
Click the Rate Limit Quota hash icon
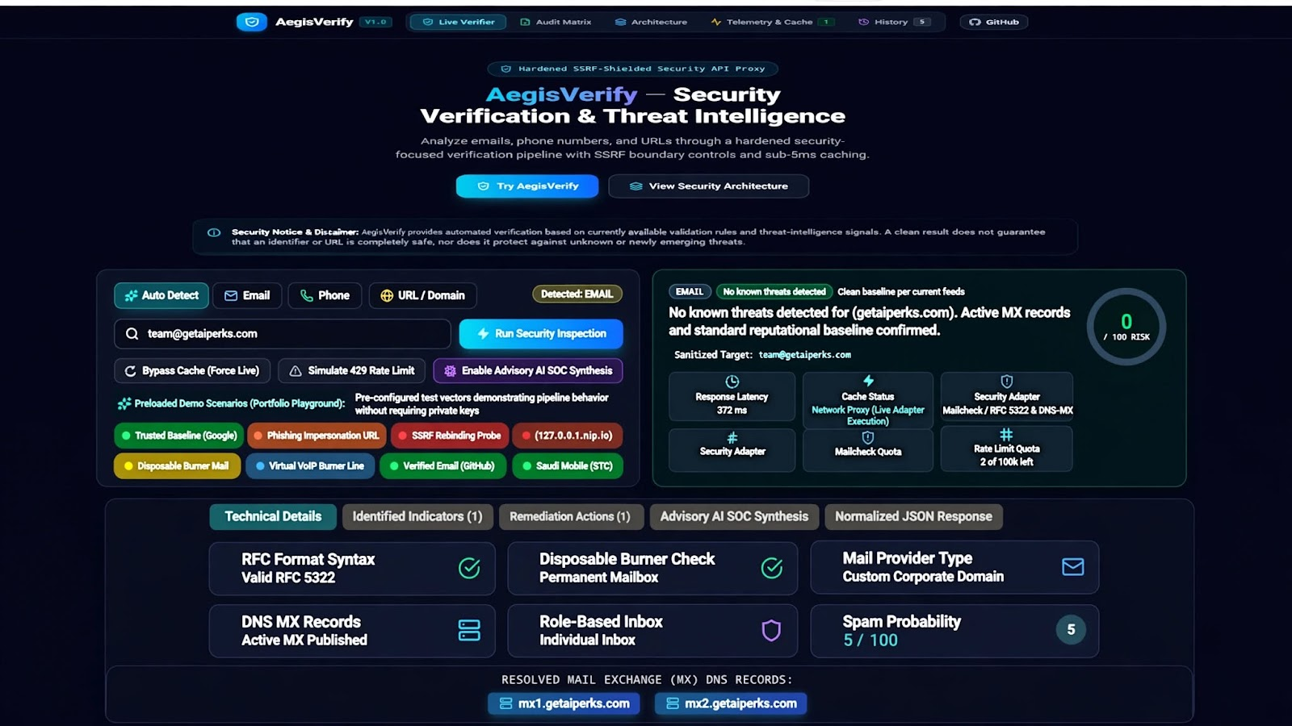coord(1006,435)
